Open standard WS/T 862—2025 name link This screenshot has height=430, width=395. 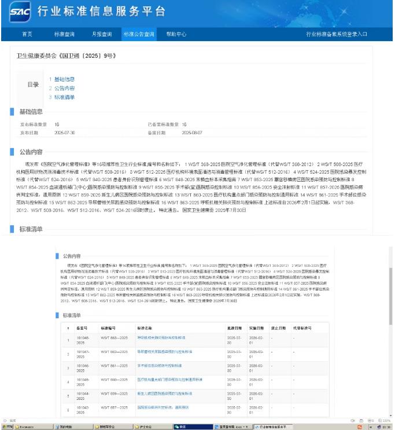(x=164, y=351)
